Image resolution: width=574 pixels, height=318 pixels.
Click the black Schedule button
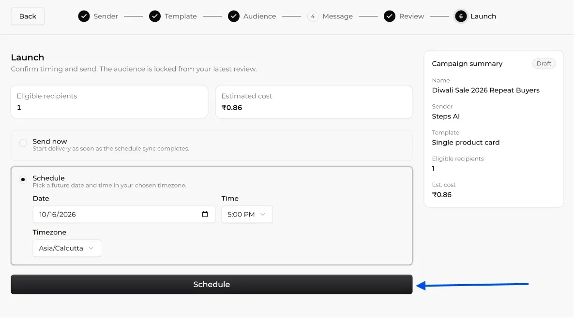click(211, 284)
